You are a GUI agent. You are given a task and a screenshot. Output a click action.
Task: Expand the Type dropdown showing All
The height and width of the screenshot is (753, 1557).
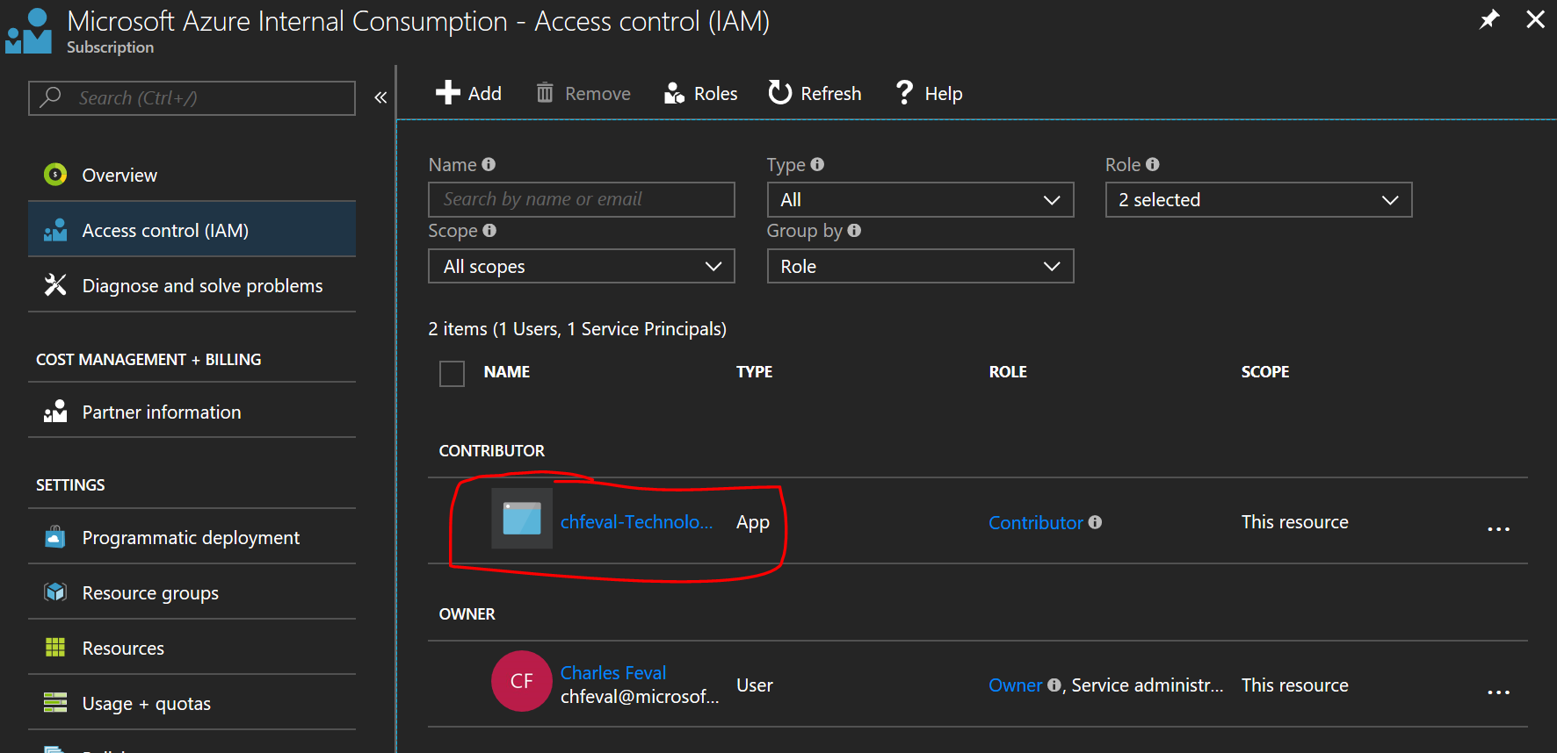click(x=920, y=200)
